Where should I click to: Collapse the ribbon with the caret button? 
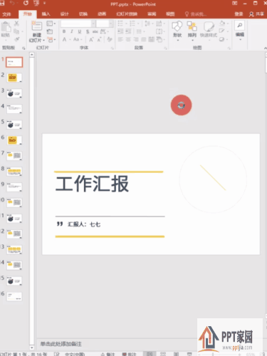(x=265, y=48)
